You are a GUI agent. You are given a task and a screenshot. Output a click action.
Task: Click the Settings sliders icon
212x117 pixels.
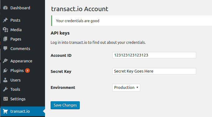[6, 99]
